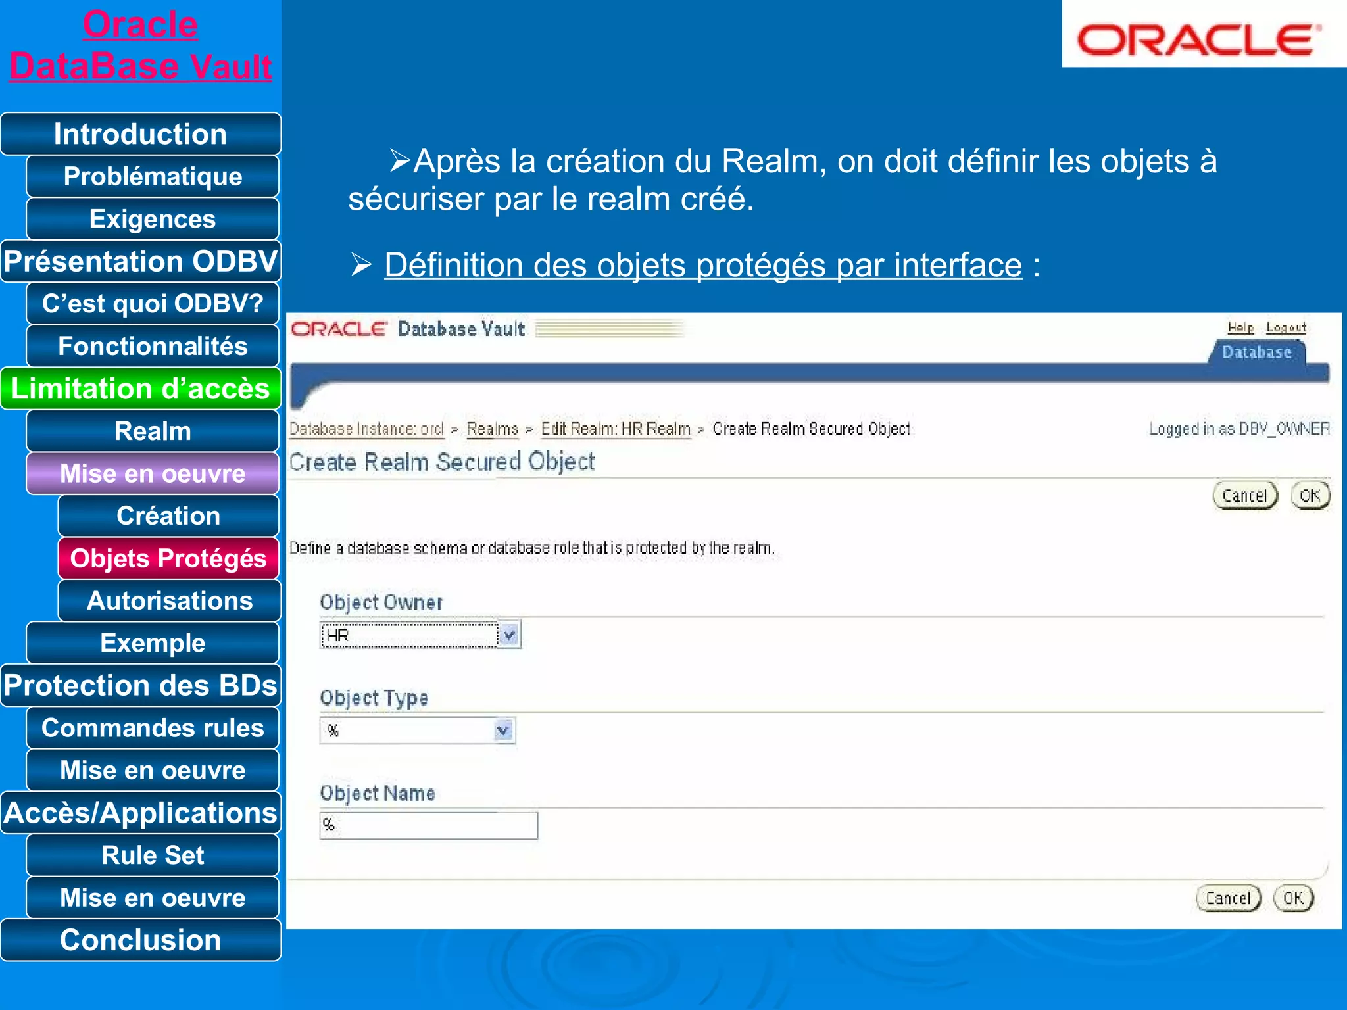The image size is (1347, 1010).
Task: Select the Logged in as DBV_OWNER text
Action: pos(1240,429)
